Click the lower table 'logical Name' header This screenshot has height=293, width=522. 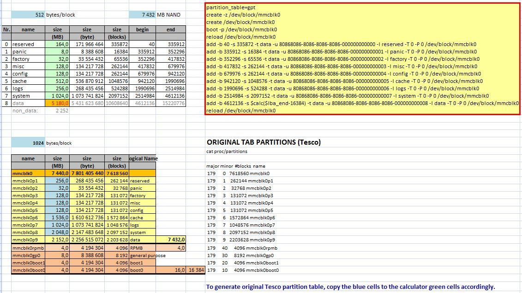(143, 158)
